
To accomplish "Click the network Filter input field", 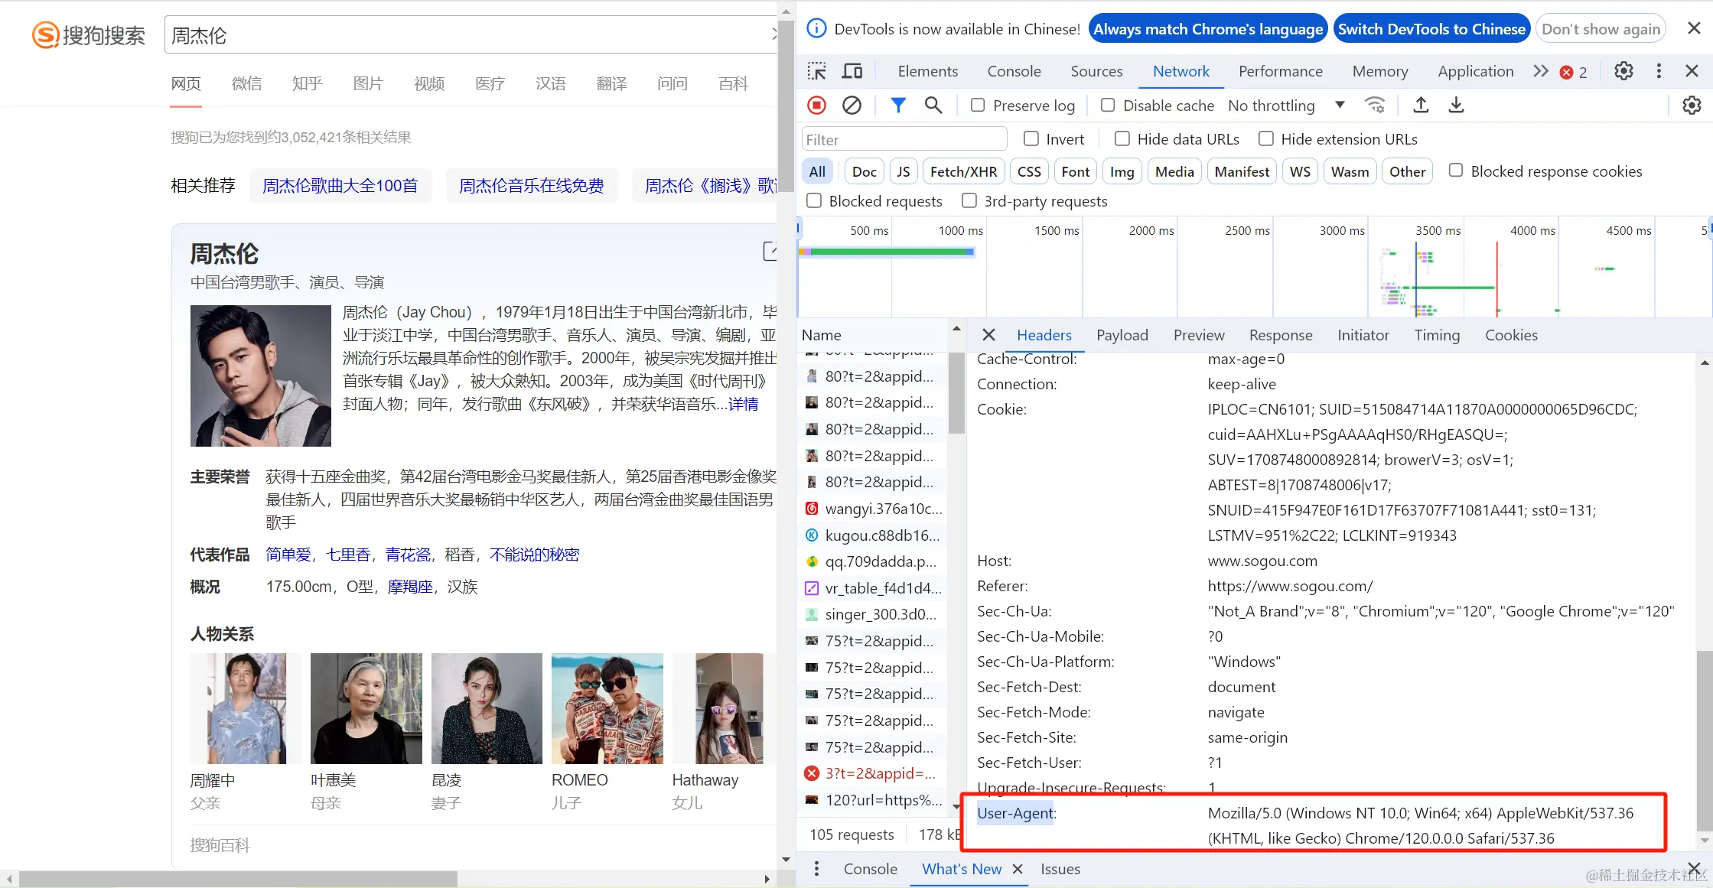I will click(904, 139).
